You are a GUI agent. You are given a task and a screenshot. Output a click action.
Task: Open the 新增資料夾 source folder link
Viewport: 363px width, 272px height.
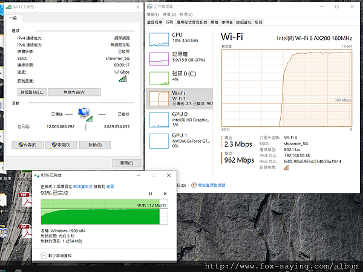(x=83, y=186)
